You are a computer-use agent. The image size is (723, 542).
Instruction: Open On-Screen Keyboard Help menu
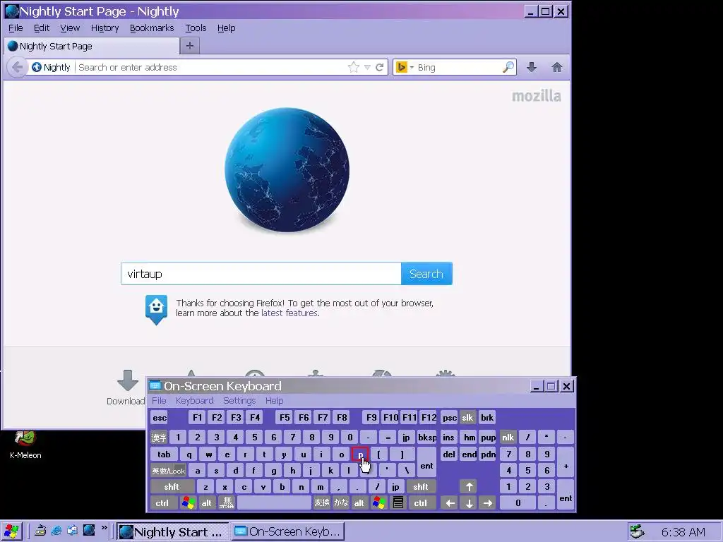coord(275,401)
